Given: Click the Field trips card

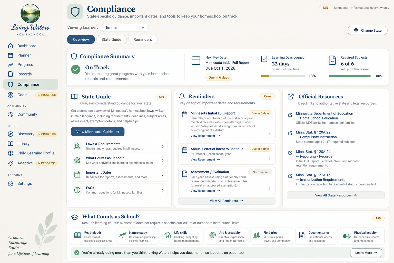Looking at the screenshot, I should (272, 236).
